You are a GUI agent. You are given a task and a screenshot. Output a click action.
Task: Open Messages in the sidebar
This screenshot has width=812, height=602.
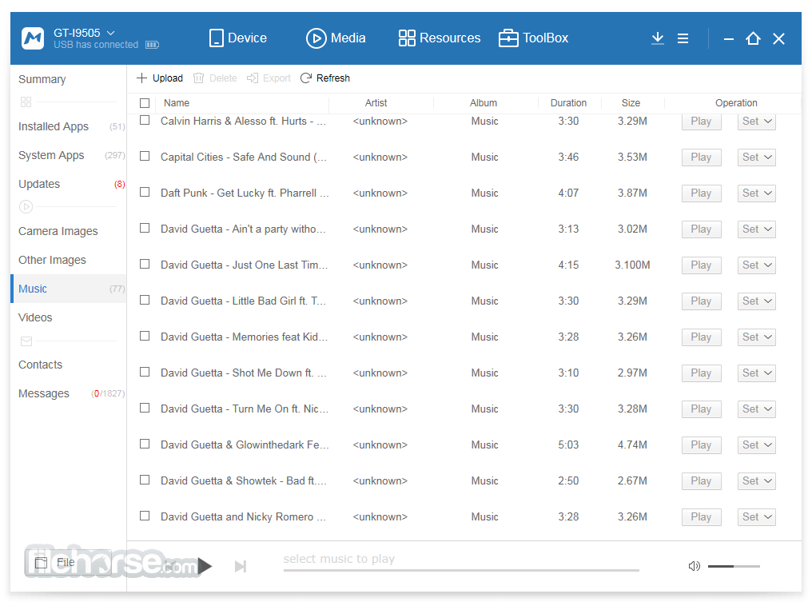pos(69,393)
